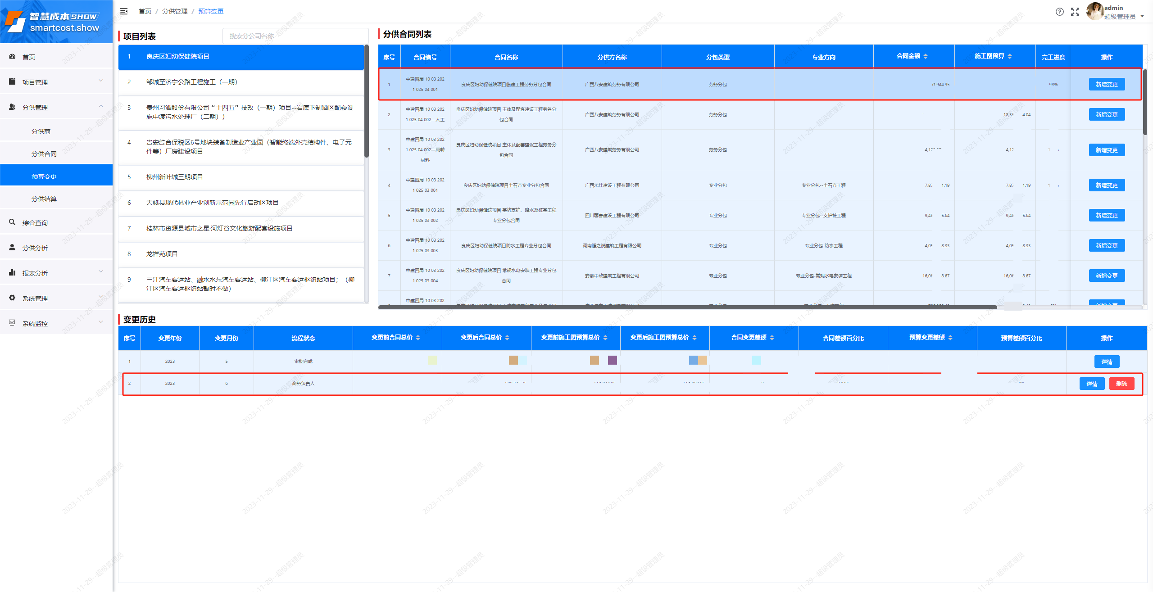Click the 报表分析 bar chart icon
Image resolution: width=1153 pixels, height=592 pixels.
12,273
